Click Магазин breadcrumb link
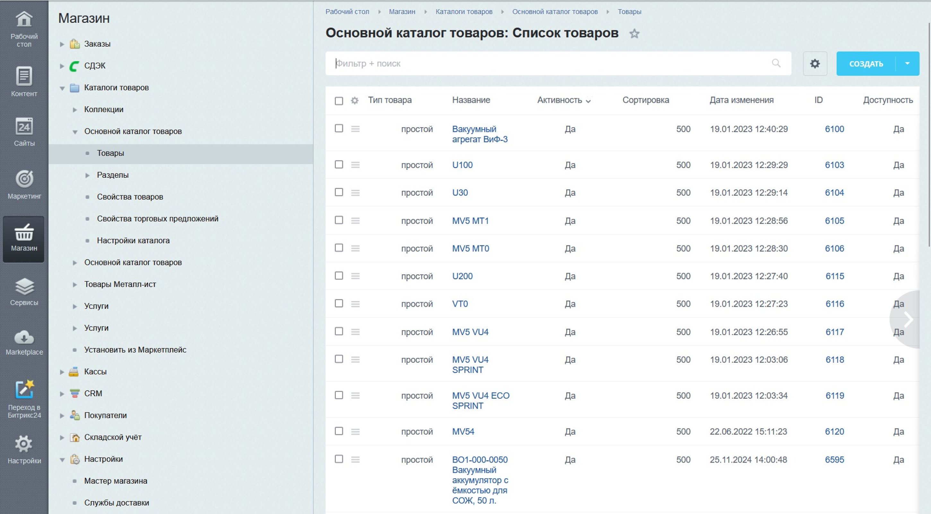 (x=402, y=12)
